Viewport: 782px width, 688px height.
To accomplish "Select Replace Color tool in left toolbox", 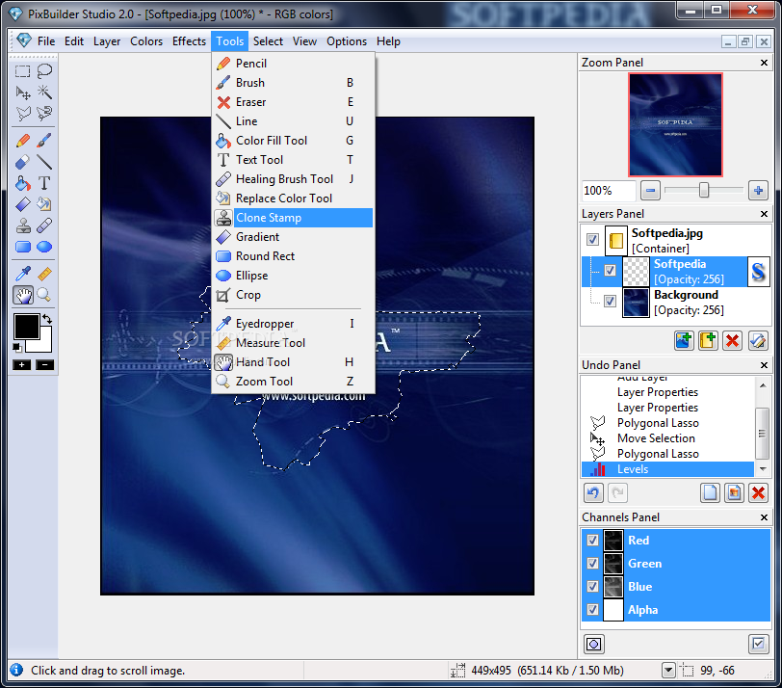I will pos(44,204).
